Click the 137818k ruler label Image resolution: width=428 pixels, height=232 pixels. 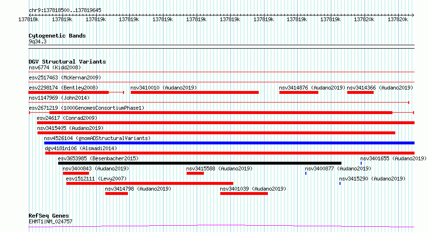click(28, 19)
